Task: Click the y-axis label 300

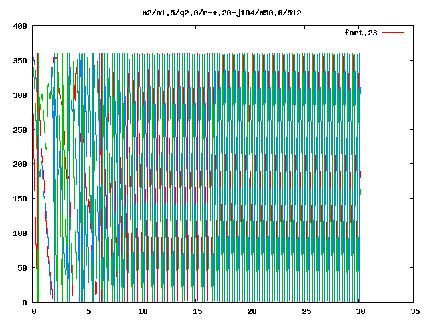Action: pyautogui.click(x=20, y=95)
